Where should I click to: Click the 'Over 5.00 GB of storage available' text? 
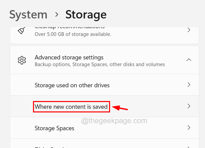pos(73,34)
